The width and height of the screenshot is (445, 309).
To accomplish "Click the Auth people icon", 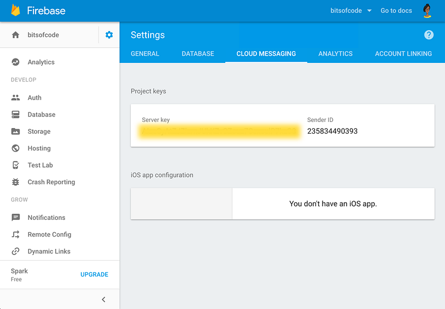I will (16, 97).
